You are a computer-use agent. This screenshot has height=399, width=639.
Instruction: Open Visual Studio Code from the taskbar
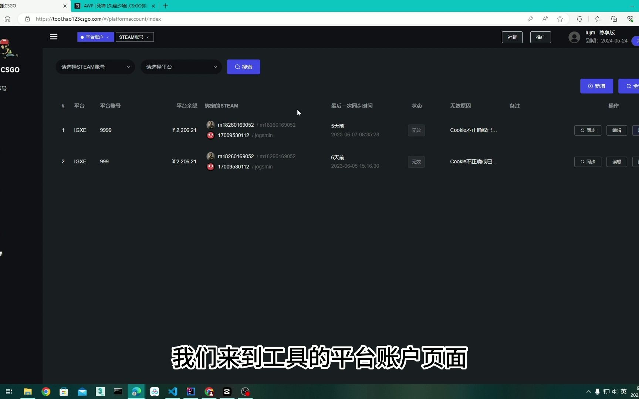coord(173,392)
